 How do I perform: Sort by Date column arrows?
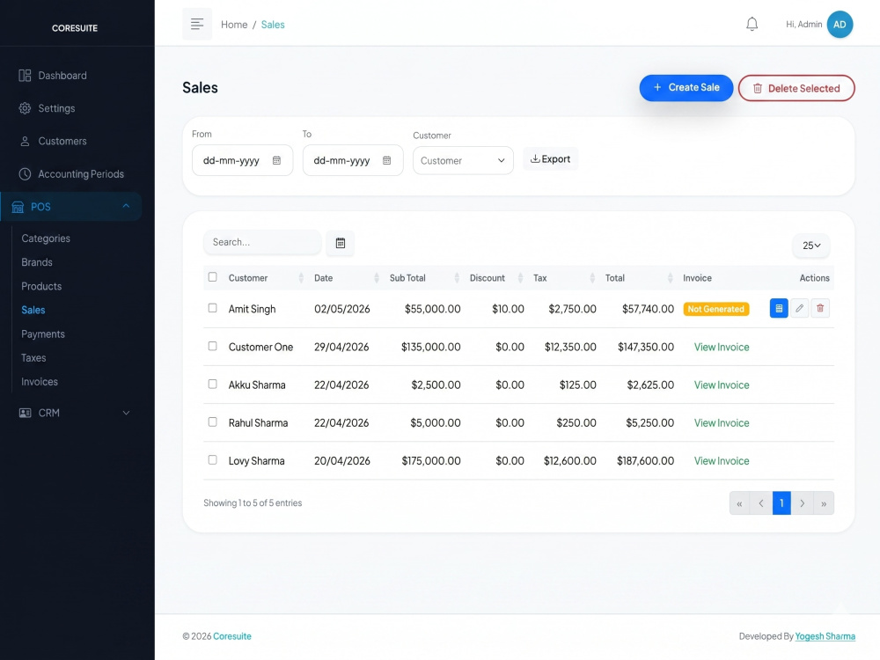click(376, 278)
